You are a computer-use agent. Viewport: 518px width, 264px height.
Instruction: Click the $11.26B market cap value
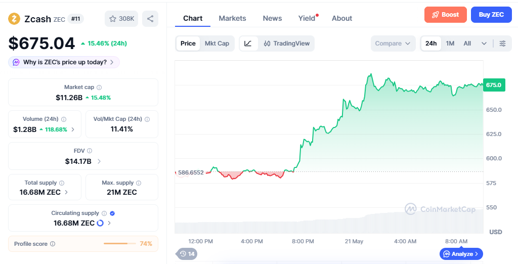click(69, 98)
